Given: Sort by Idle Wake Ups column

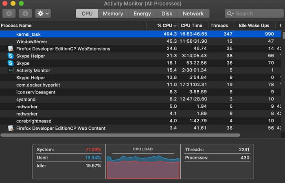Looking at the screenshot, I should pyautogui.click(x=254, y=26).
